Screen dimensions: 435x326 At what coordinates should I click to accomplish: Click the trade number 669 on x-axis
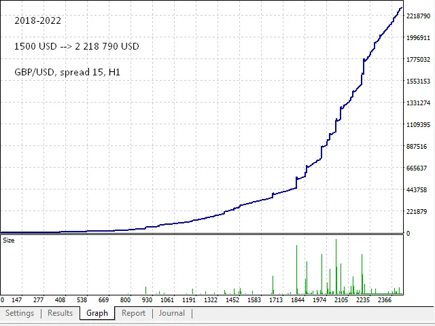(104, 300)
